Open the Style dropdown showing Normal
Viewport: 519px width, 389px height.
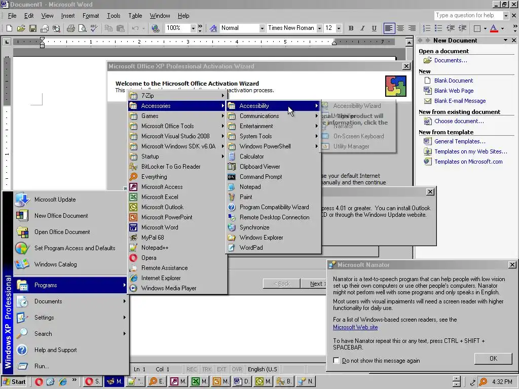click(x=262, y=28)
